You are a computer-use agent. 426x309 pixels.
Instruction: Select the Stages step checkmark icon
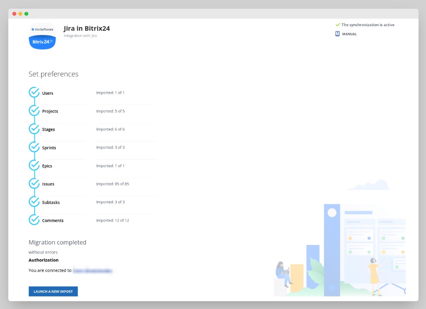pyautogui.click(x=34, y=129)
